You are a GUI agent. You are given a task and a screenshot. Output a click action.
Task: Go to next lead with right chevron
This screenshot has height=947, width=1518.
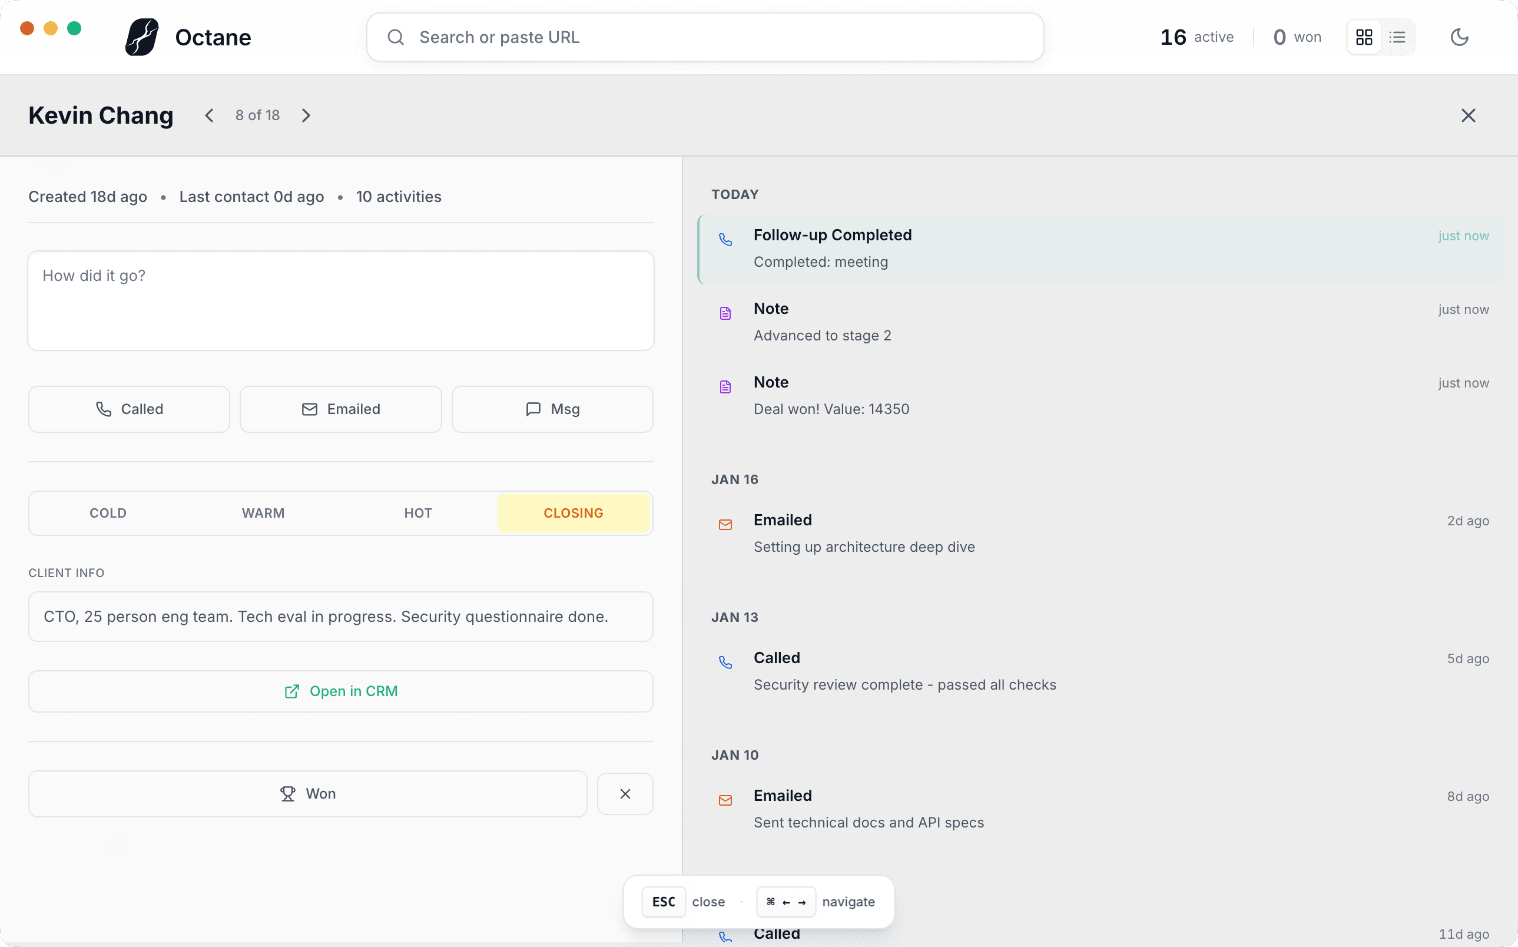[306, 116]
